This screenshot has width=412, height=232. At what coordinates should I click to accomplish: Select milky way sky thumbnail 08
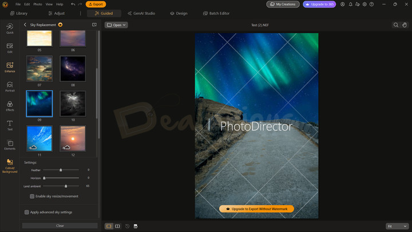(x=73, y=68)
